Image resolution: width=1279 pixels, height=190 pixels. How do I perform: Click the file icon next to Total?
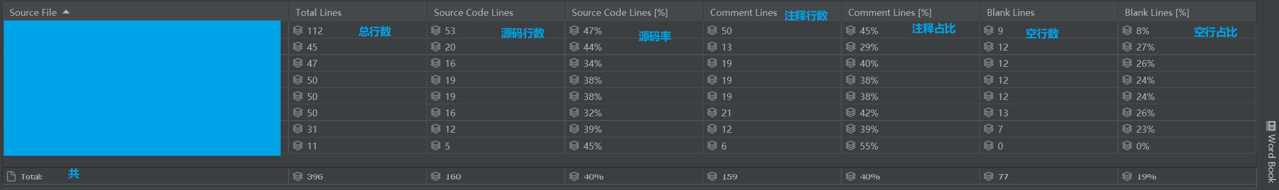point(11,176)
